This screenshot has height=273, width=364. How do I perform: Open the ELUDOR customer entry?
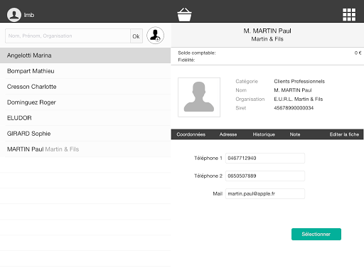85,118
